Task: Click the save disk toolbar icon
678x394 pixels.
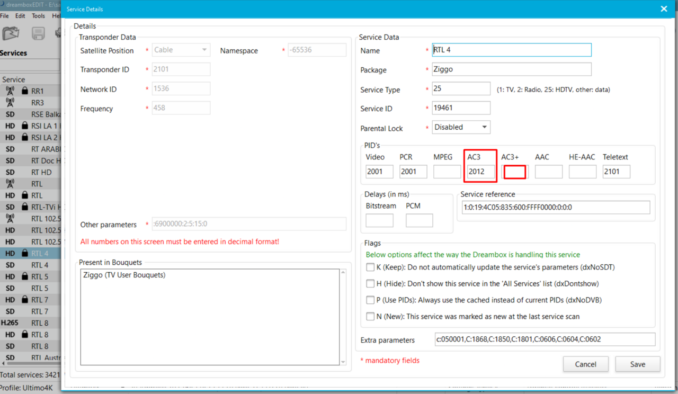Action: point(38,34)
